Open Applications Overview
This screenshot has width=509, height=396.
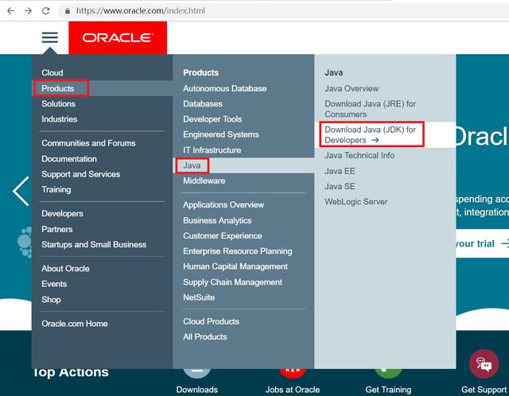223,205
